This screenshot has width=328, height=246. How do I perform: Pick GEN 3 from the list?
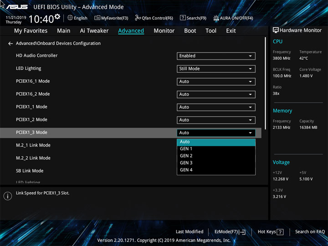click(x=216, y=163)
